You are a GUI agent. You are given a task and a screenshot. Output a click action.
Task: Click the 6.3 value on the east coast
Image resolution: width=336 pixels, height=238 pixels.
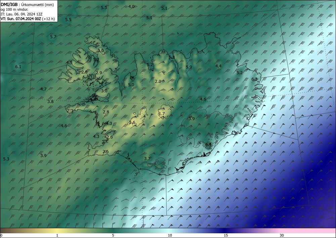coord(254,79)
